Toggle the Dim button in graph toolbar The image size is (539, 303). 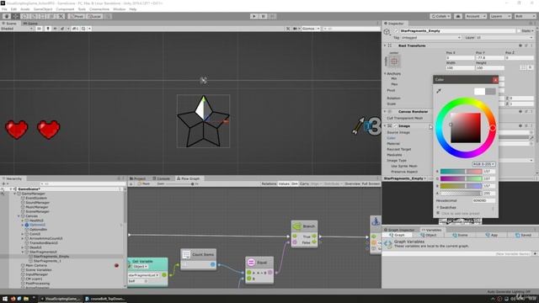point(295,183)
